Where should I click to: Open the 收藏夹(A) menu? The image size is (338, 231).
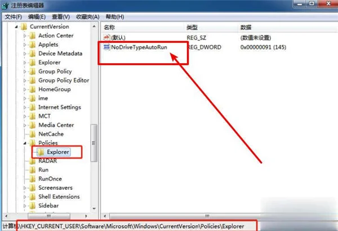[x=87, y=17]
